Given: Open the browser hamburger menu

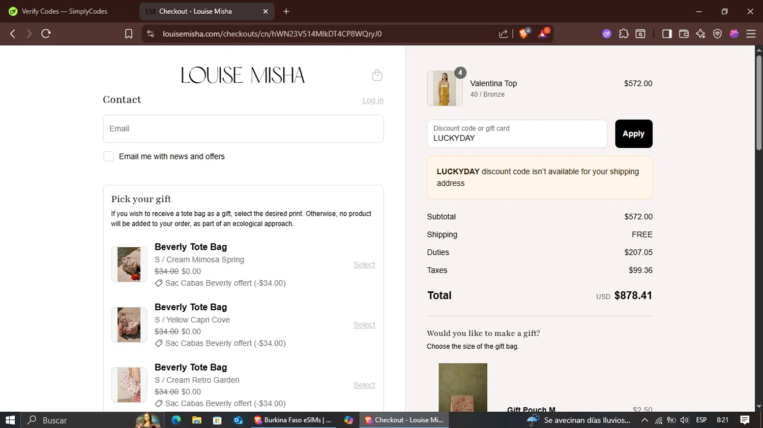Looking at the screenshot, I should coord(751,34).
